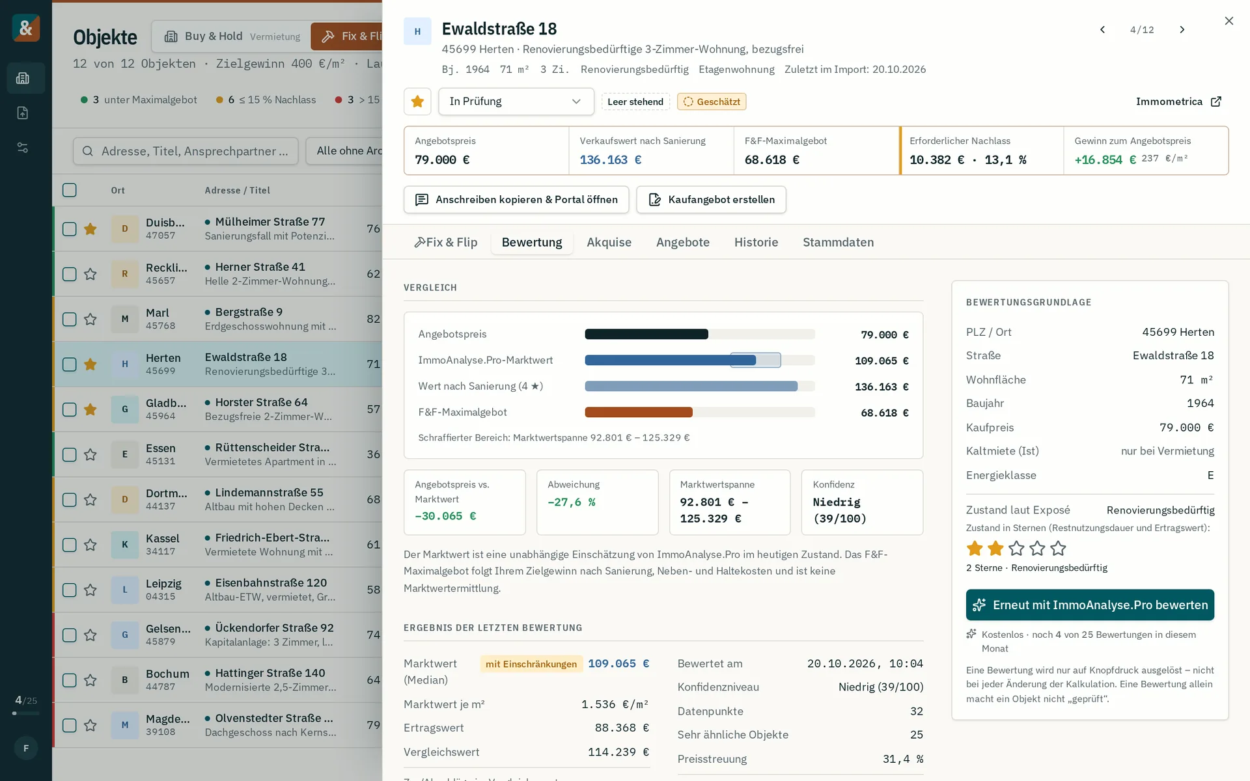Toggle star for Hattinger Straße 140

point(90,680)
